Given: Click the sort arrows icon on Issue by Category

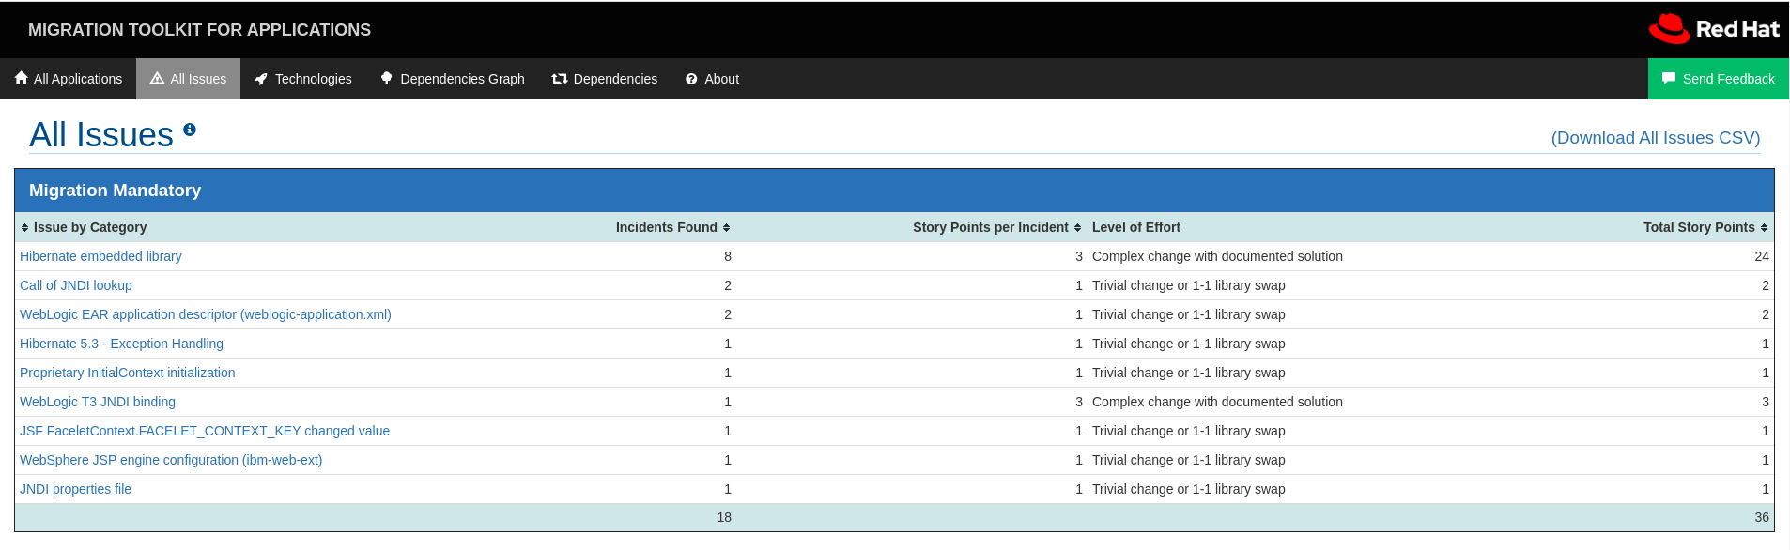Looking at the screenshot, I should coord(24,227).
